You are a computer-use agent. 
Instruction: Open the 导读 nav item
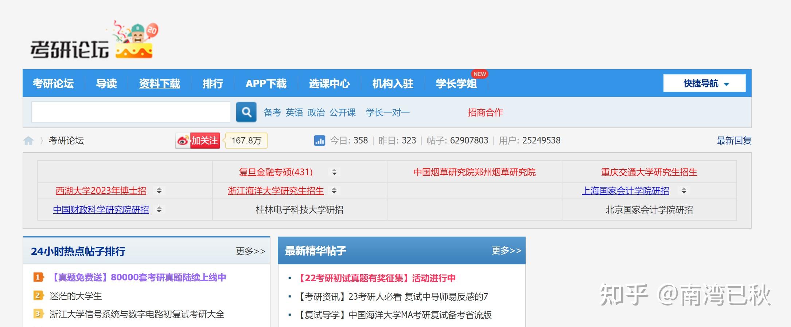pyautogui.click(x=106, y=83)
